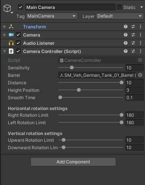Open help for Transform component

tap(126, 26)
